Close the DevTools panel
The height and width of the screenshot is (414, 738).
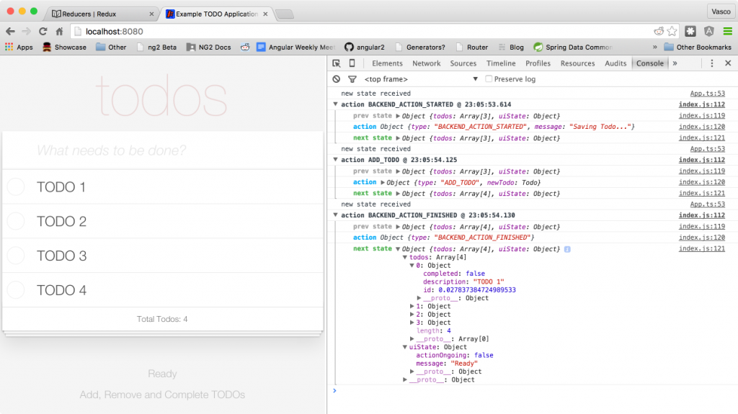(x=728, y=63)
